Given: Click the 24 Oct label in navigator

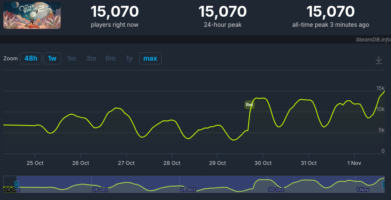Looking at the screenshot, I should (x=12, y=190).
